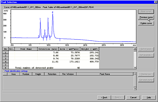Close the Peak Selection window

click(x=156, y=2)
